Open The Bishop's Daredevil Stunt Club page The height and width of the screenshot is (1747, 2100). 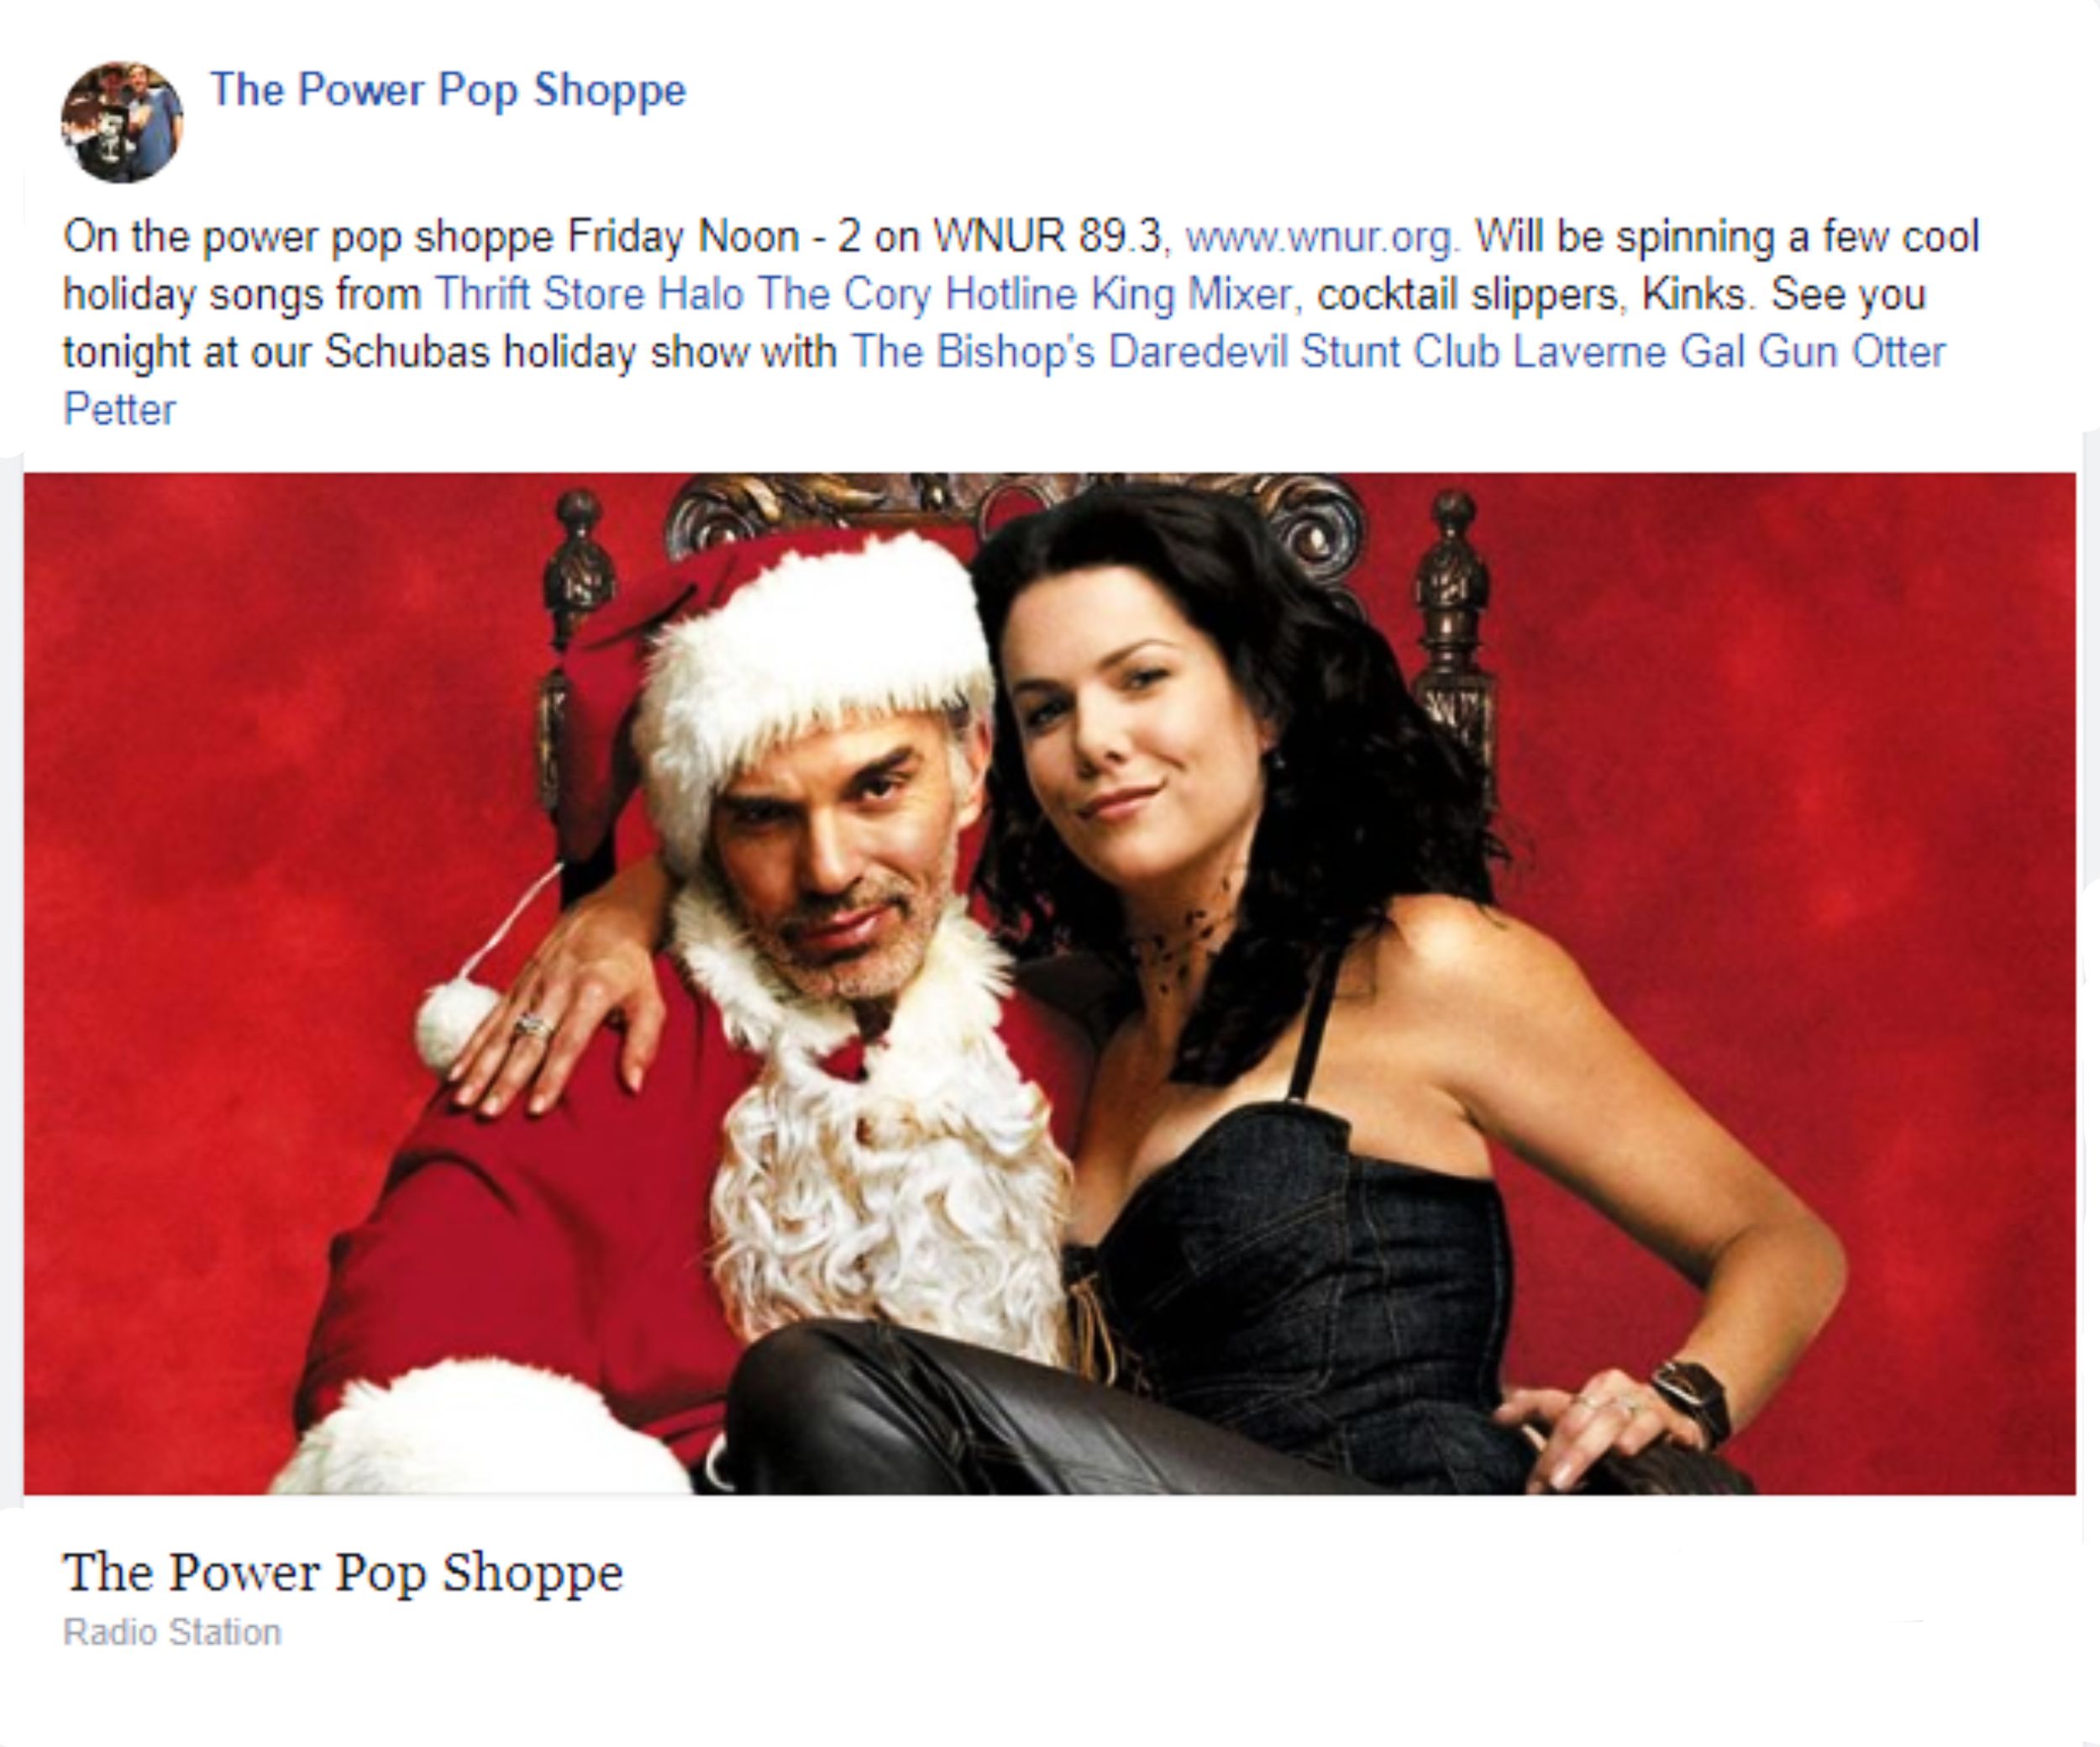pyautogui.click(x=1174, y=351)
